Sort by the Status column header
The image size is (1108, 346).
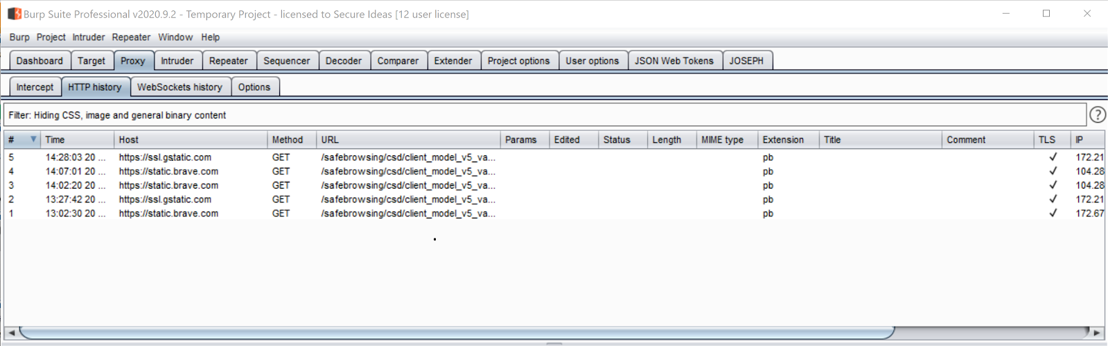623,139
